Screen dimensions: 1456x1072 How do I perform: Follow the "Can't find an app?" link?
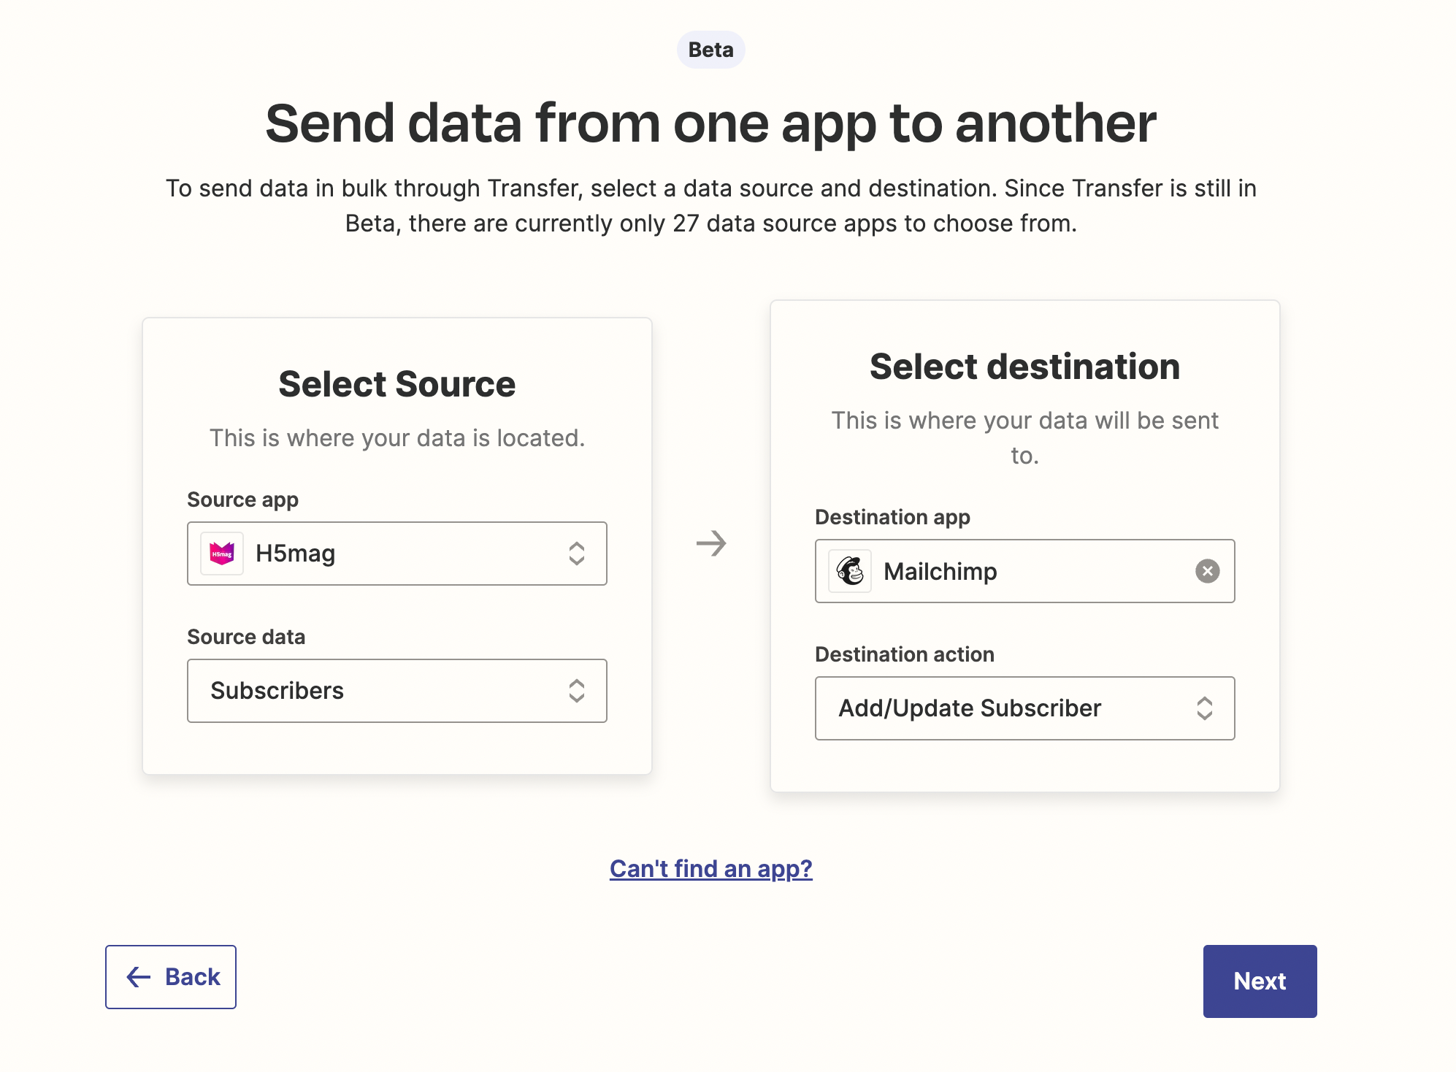point(710,868)
